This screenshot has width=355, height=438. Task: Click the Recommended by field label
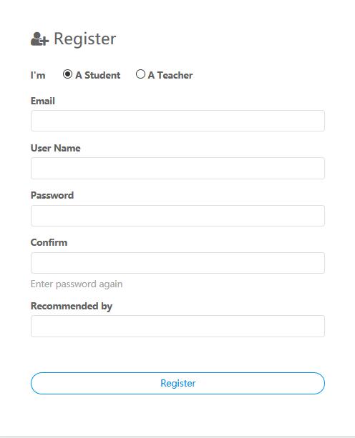click(x=72, y=306)
